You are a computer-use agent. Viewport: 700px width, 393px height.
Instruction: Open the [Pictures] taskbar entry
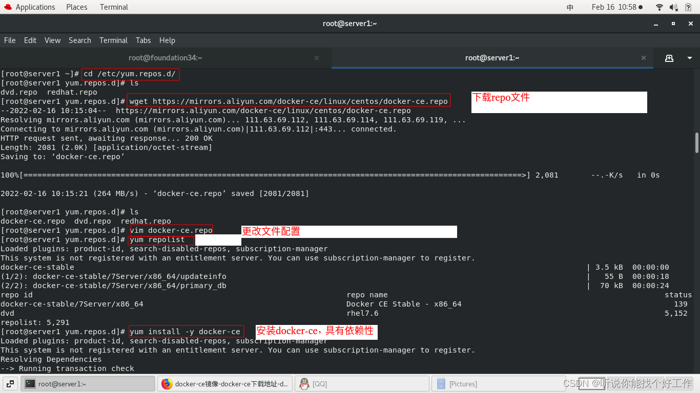pyautogui.click(x=499, y=384)
